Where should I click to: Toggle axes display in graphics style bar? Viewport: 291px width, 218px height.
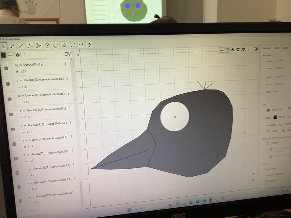point(221,50)
